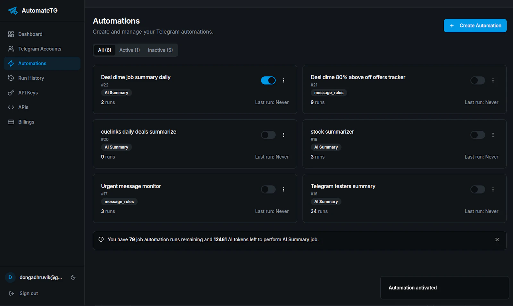
Task: Open stock summarizer title
Action: pos(332,132)
